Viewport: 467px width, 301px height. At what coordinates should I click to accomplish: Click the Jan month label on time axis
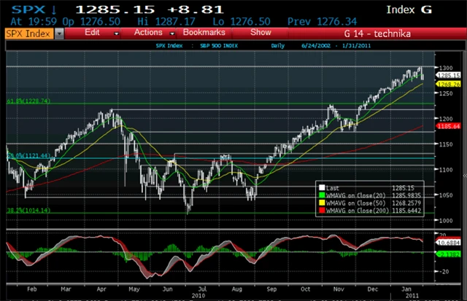pyautogui.click(x=406, y=289)
